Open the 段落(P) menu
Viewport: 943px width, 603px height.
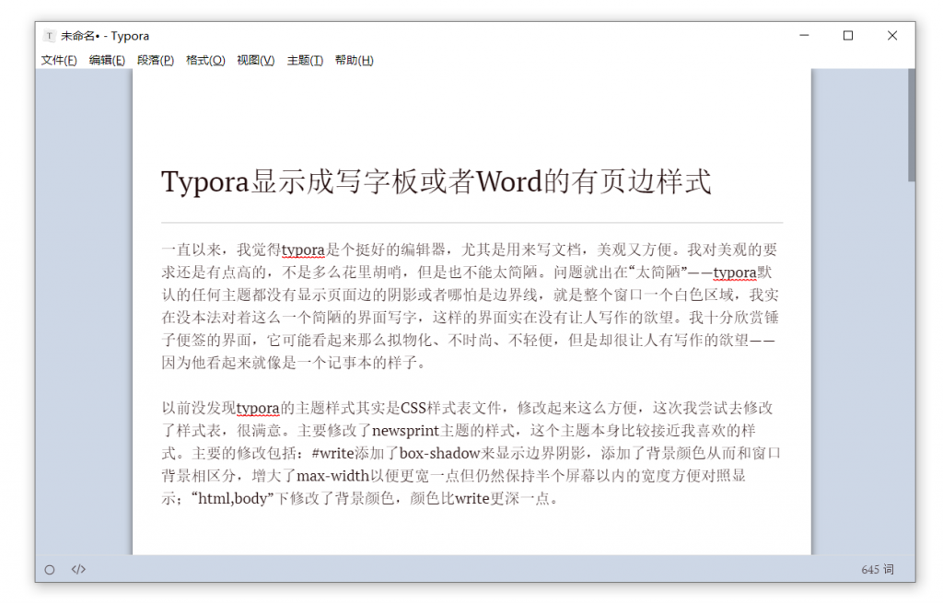coord(156,61)
